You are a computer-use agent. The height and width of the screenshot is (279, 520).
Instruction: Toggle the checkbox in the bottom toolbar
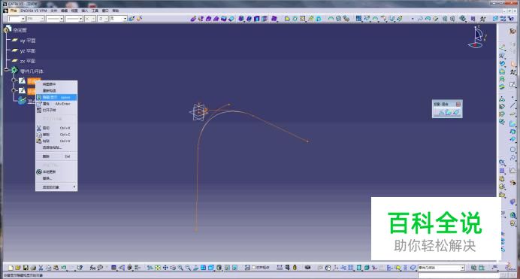pyautogui.click(x=254, y=268)
